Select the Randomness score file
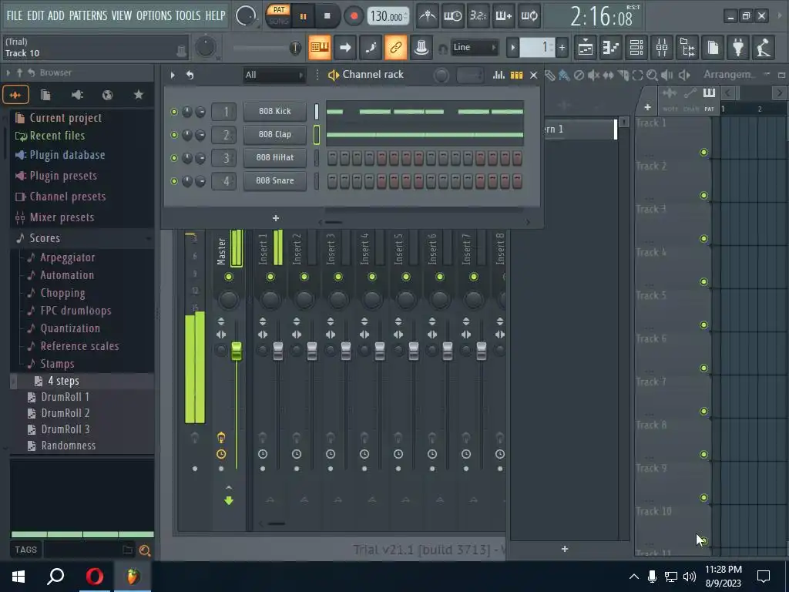 (x=68, y=446)
